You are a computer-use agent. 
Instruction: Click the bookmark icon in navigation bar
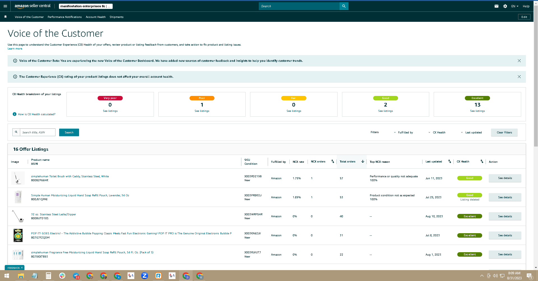coord(5,17)
